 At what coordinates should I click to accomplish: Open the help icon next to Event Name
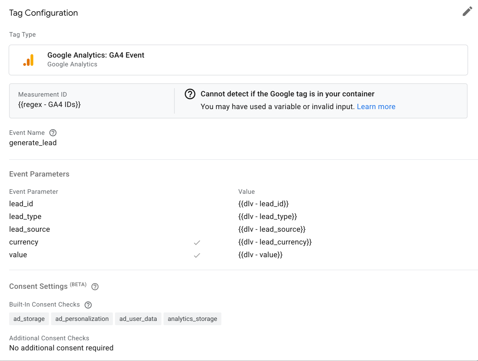click(x=53, y=133)
